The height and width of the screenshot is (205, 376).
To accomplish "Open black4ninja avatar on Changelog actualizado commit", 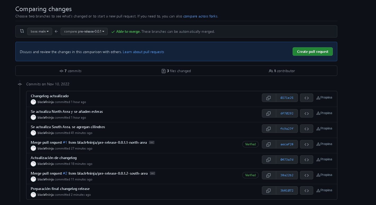I will 33,102.
